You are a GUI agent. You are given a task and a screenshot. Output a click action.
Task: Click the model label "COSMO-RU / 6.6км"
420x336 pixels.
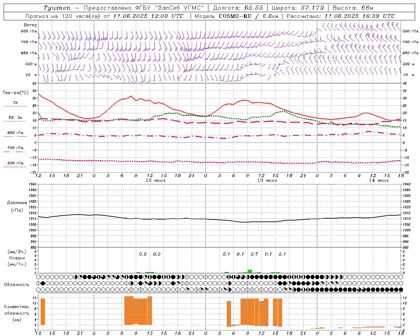249,16
